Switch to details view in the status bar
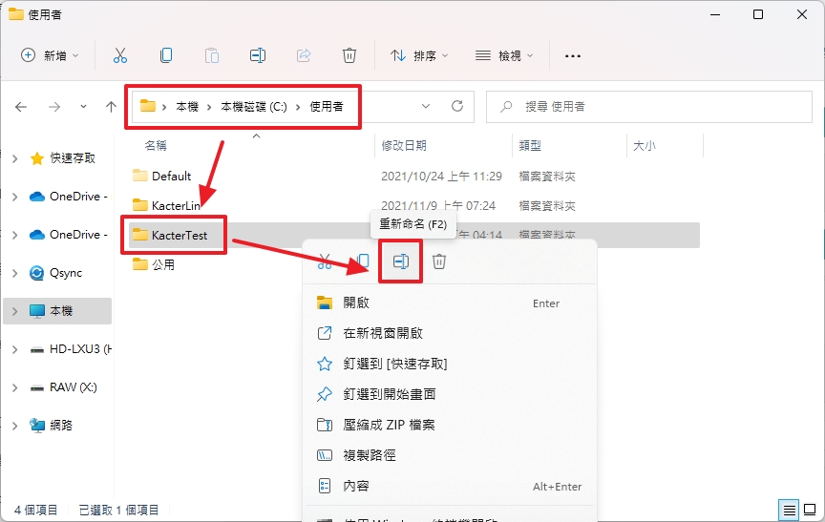Image resolution: width=825 pixels, height=522 pixels. 789,510
